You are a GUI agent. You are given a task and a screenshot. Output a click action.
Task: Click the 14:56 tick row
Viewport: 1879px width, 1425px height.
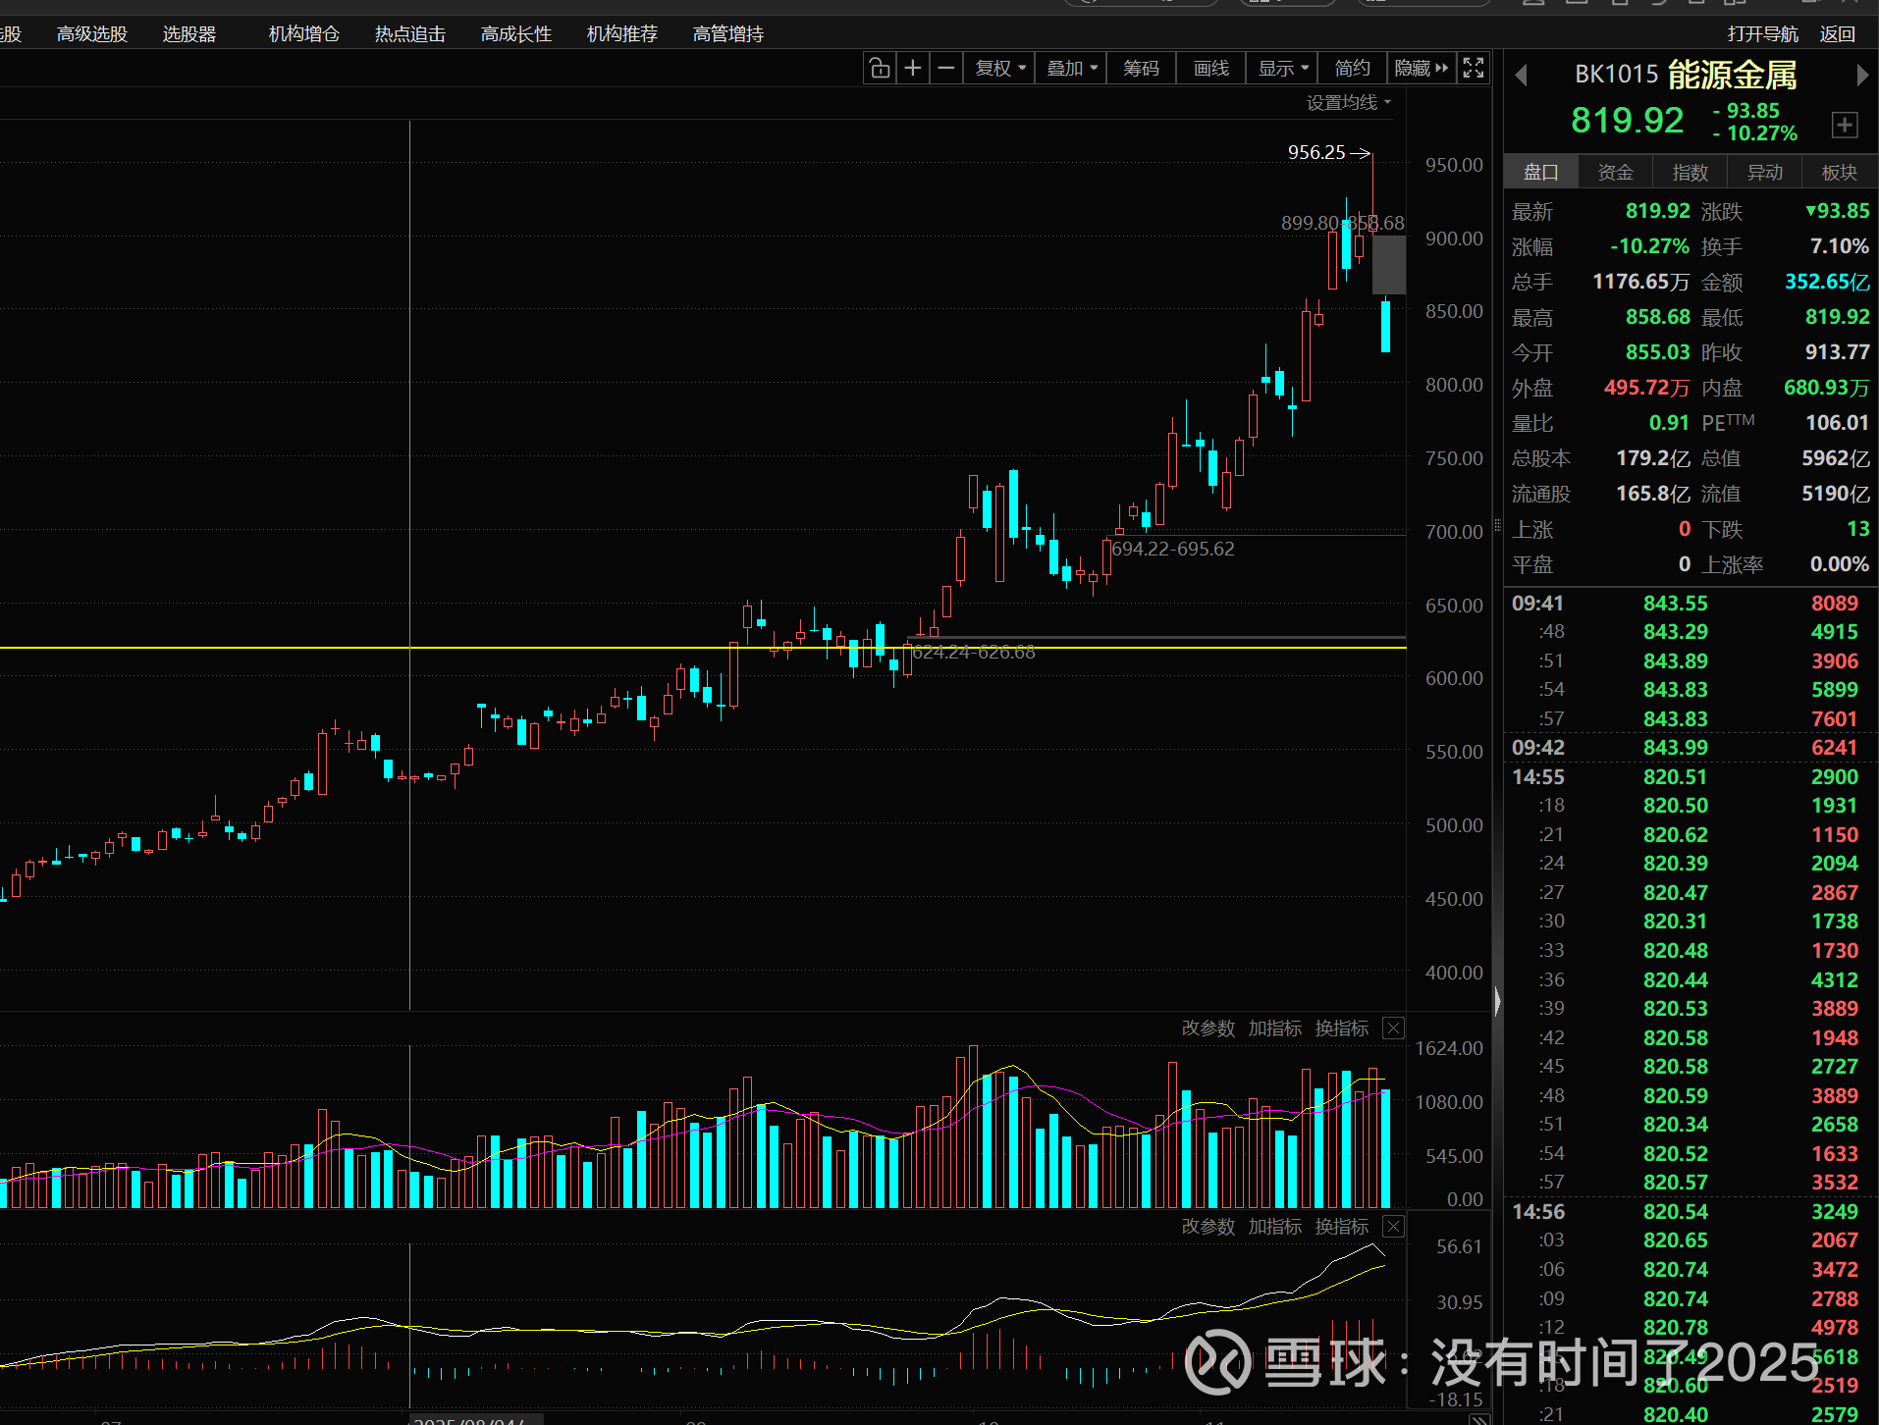[x=1691, y=1212]
